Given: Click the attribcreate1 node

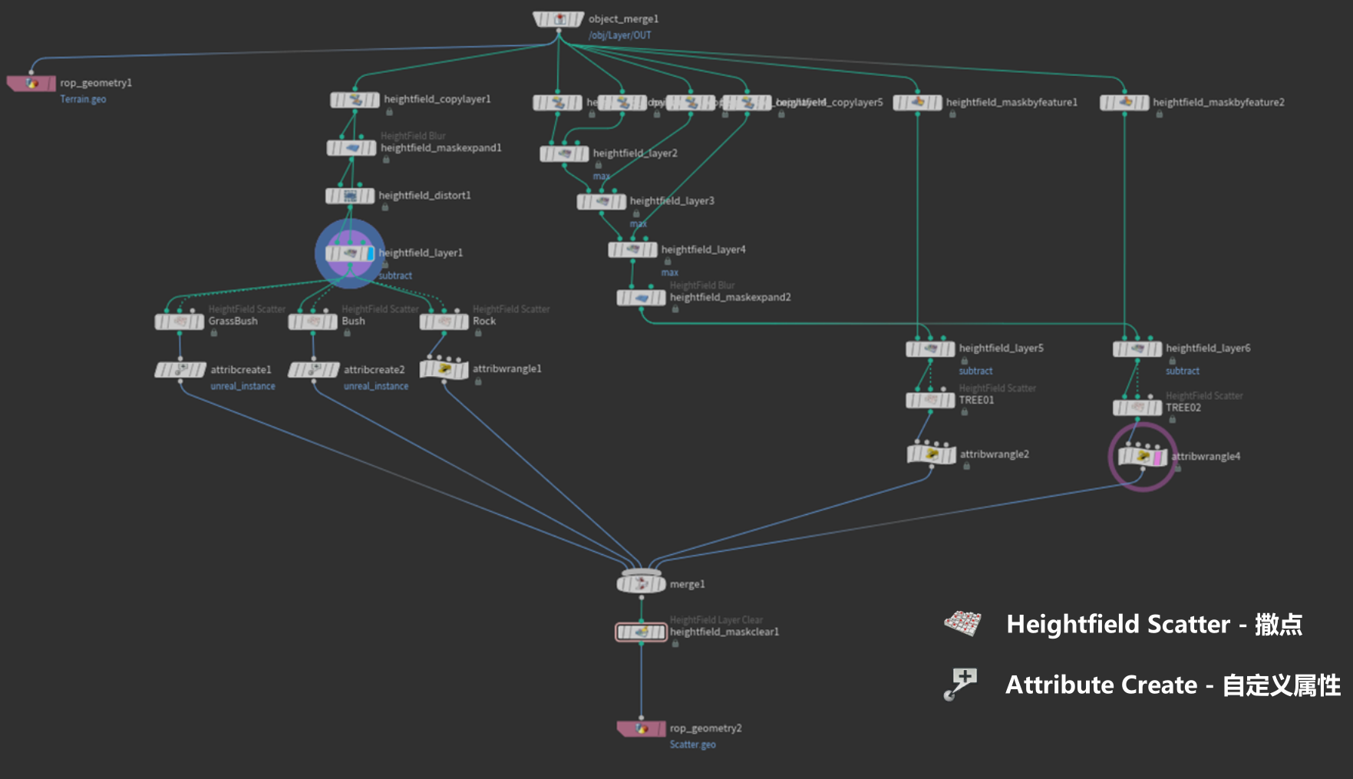Looking at the screenshot, I should [x=180, y=370].
